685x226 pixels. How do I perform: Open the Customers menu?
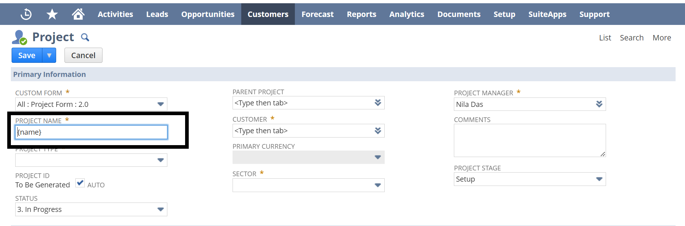point(268,14)
